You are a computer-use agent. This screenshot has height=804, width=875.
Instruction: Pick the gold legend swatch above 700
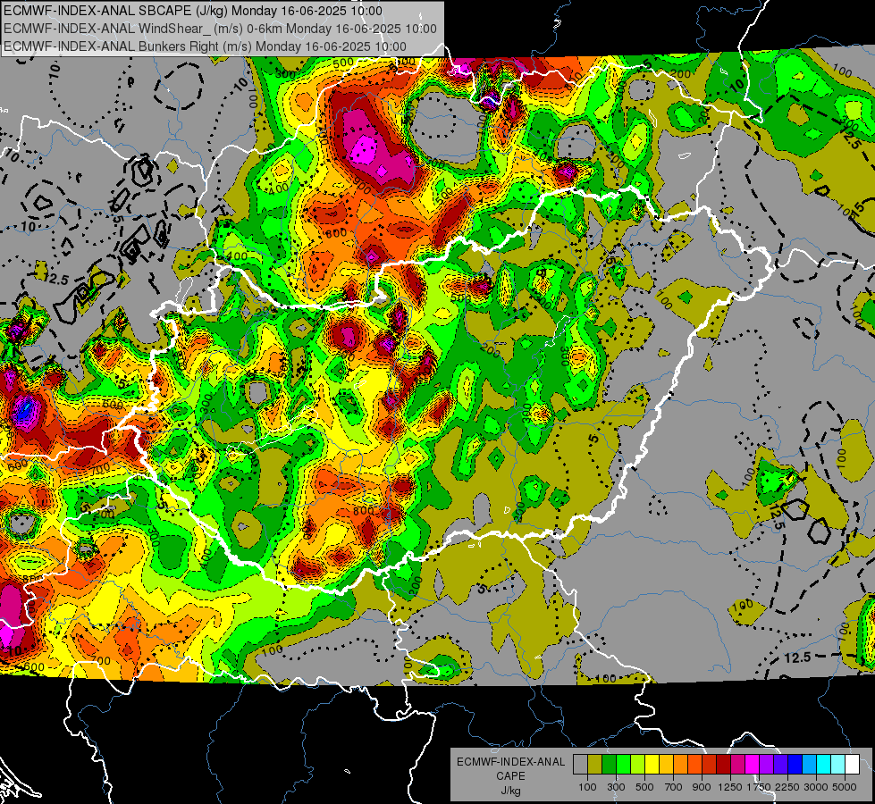coord(666,765)
